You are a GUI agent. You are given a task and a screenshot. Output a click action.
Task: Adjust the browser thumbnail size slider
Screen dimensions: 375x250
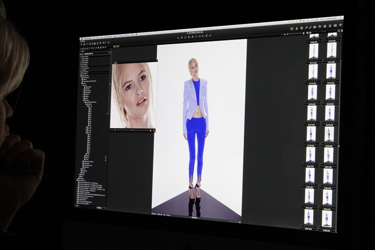294,34
